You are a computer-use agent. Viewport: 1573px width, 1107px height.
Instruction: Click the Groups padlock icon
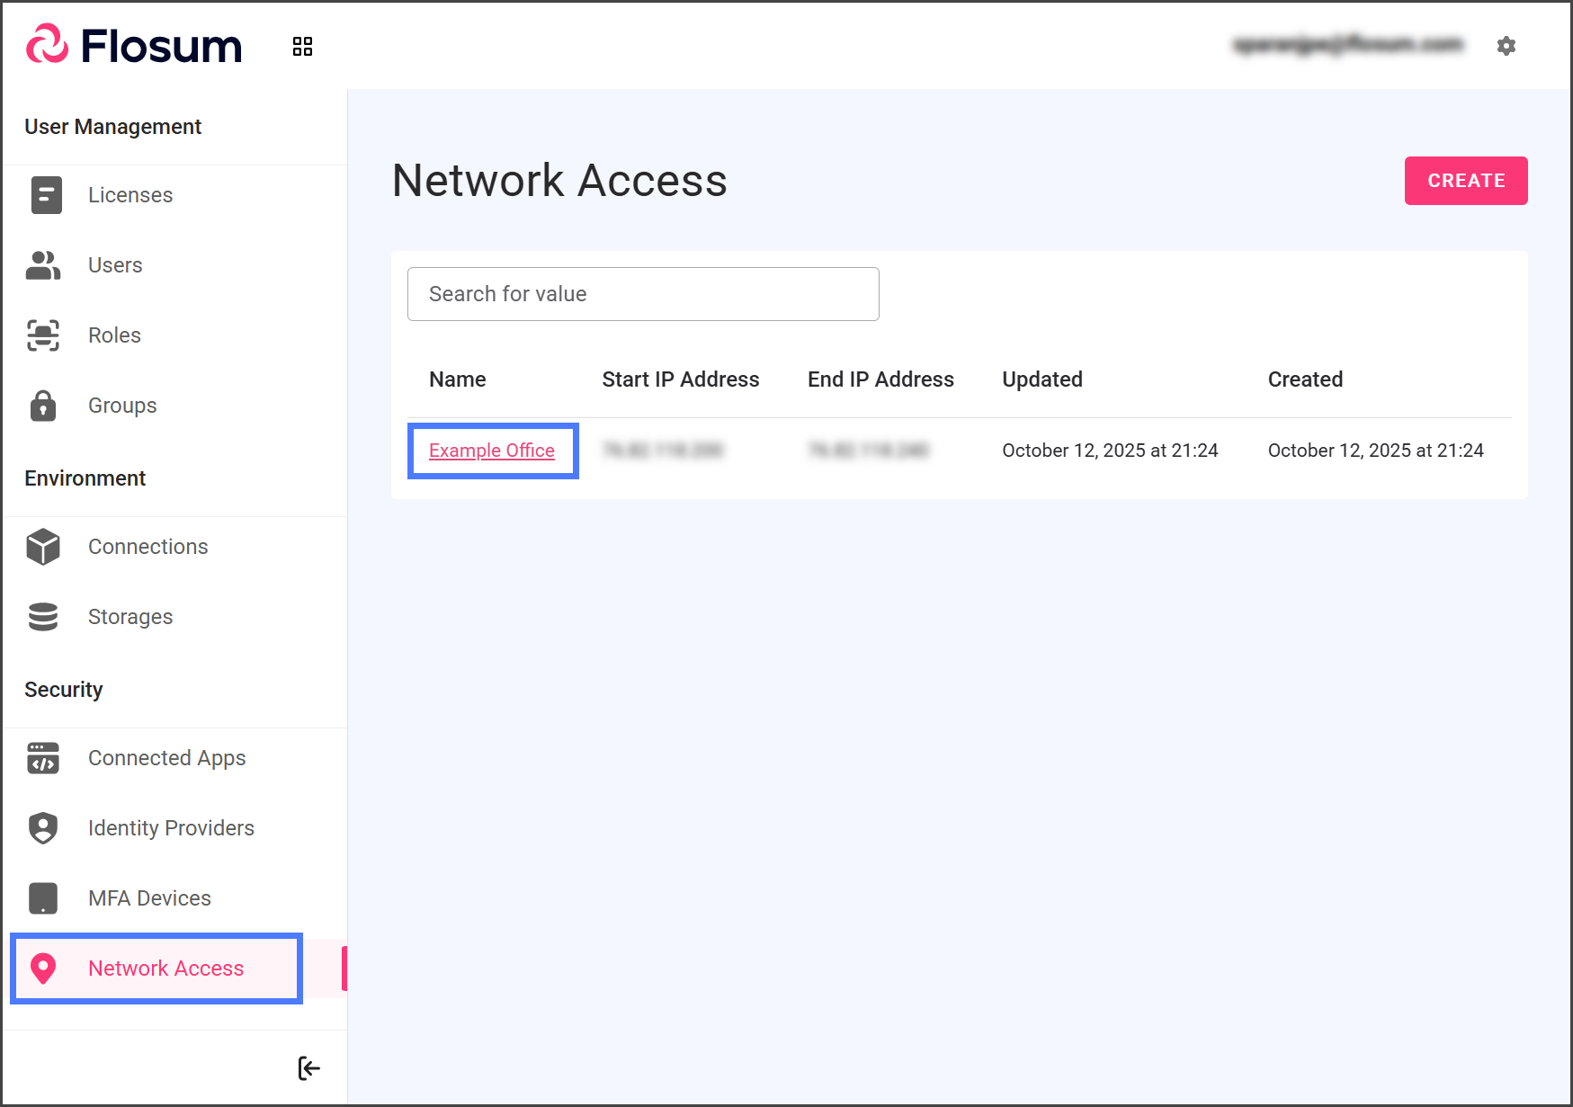tap(43, 406)
